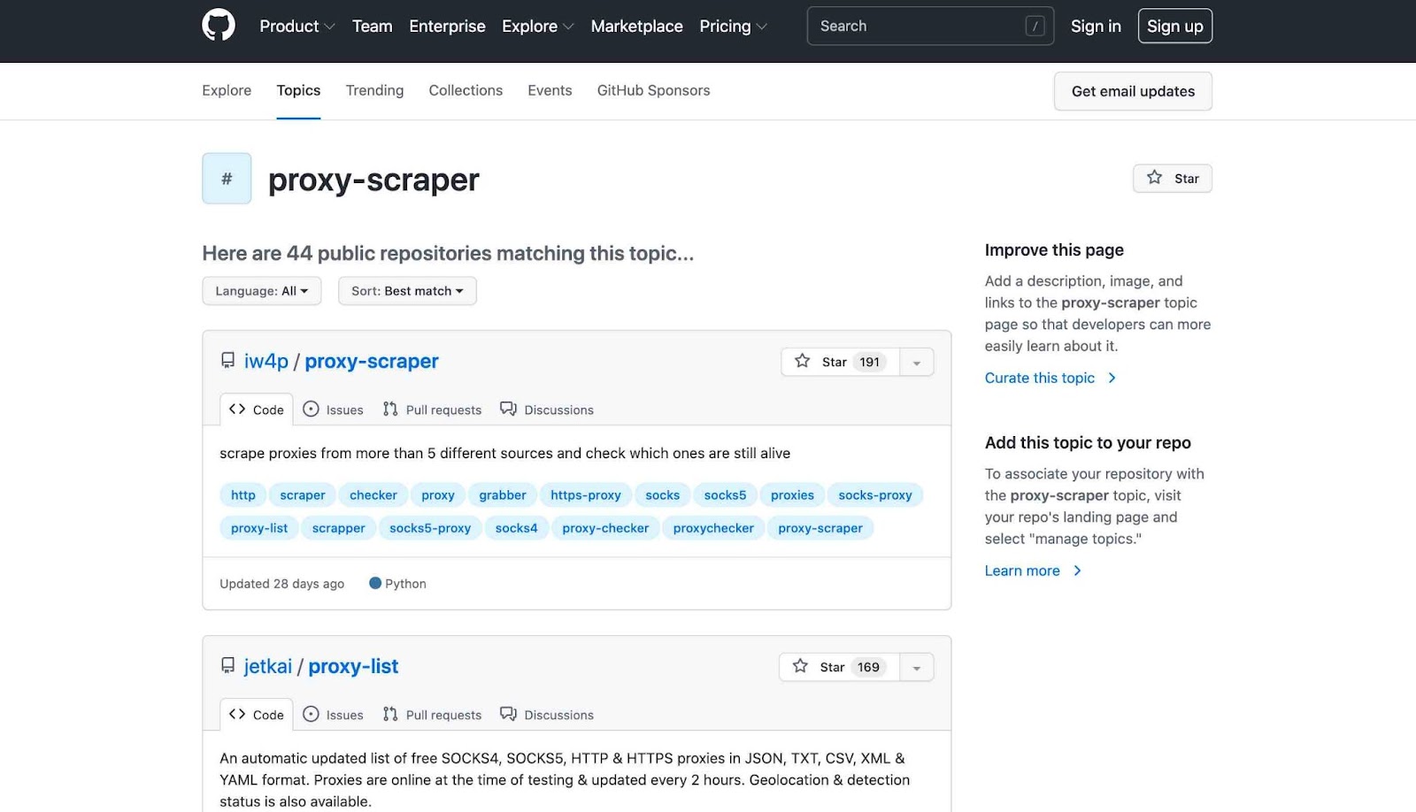Open the jetkai owner profile link
Viewport: 1416px width, 812px height.
point(268,666)
